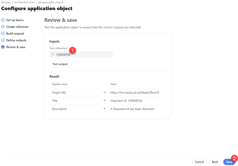This screenshot has height=166, width=238.
Task: Click the text-lines icon in reference field
Action: [53, 55]
